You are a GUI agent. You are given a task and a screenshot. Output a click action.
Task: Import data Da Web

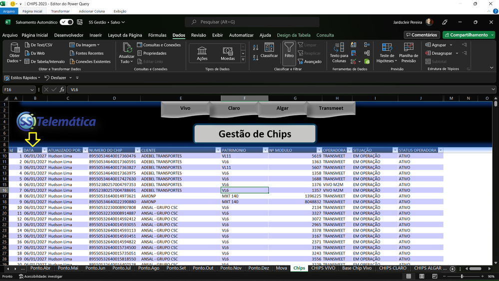coord(34,53)
